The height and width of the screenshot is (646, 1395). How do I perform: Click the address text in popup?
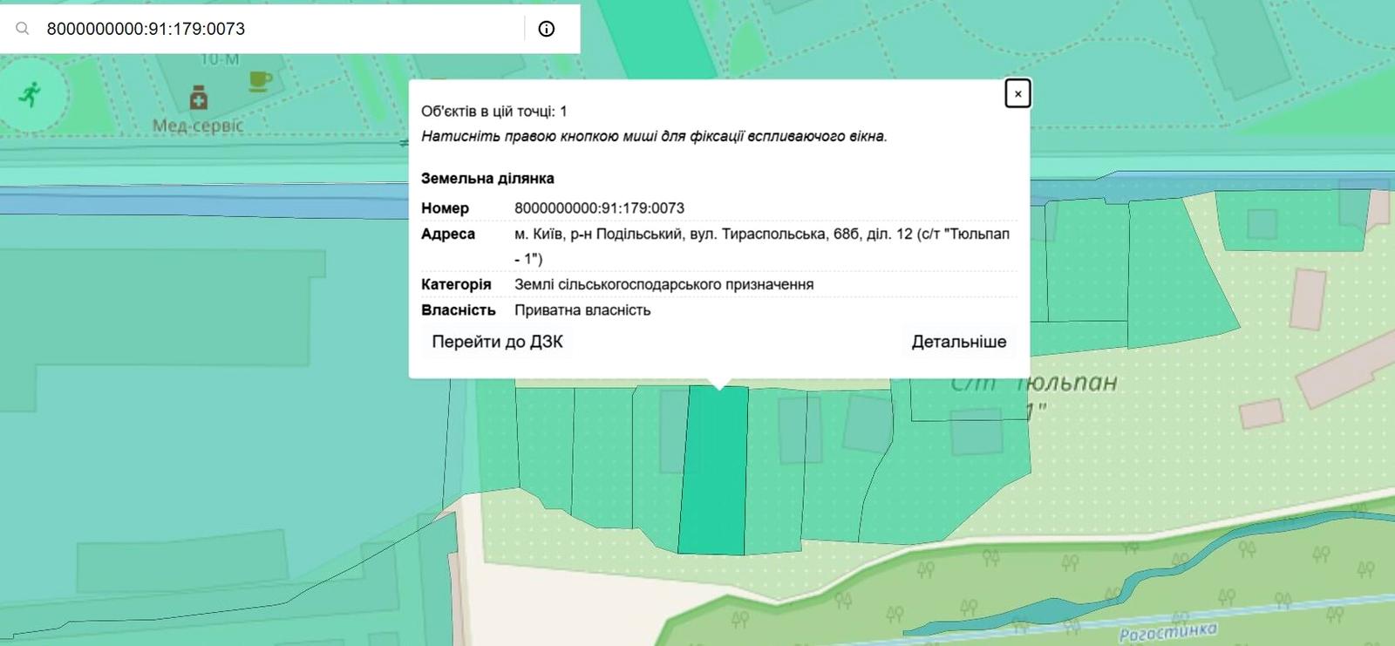[761, 235]
